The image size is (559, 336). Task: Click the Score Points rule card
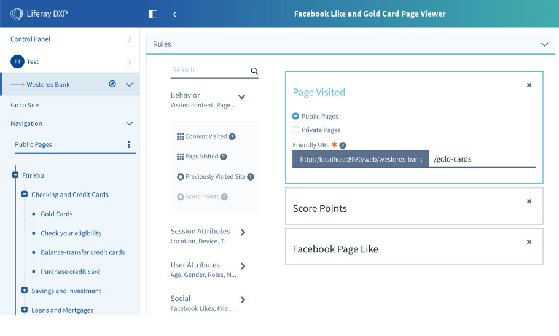(414, 206)
